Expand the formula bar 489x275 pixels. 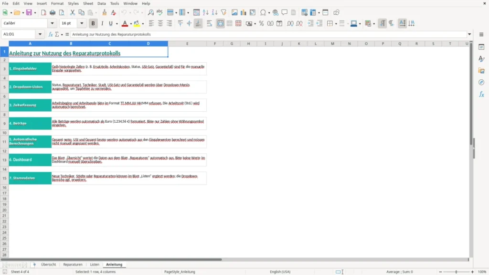[x=469, y=34]
